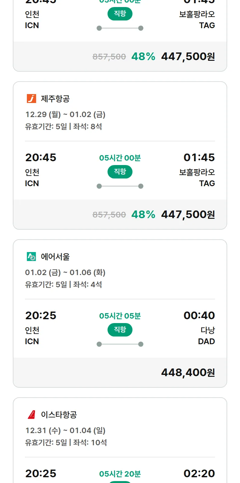
Task: Open the 제주항공 airline name
Action: coord(55,99)
